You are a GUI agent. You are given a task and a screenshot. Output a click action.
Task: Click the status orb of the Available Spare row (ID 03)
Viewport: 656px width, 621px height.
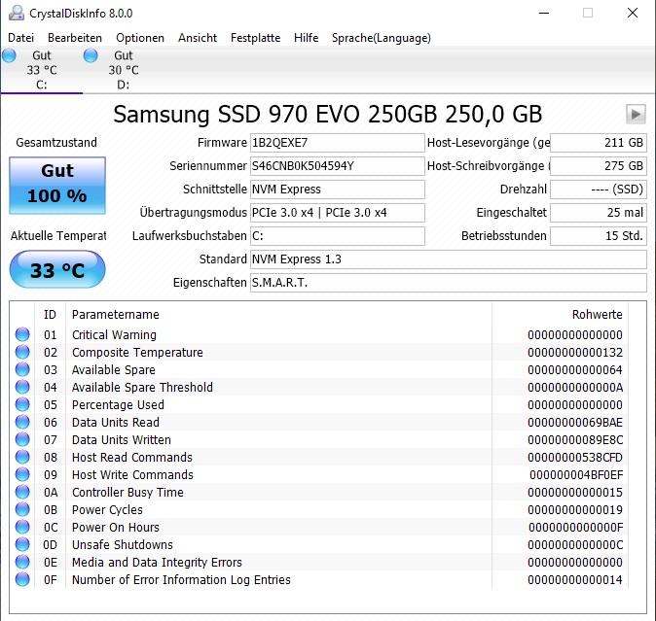click(22, 369)
